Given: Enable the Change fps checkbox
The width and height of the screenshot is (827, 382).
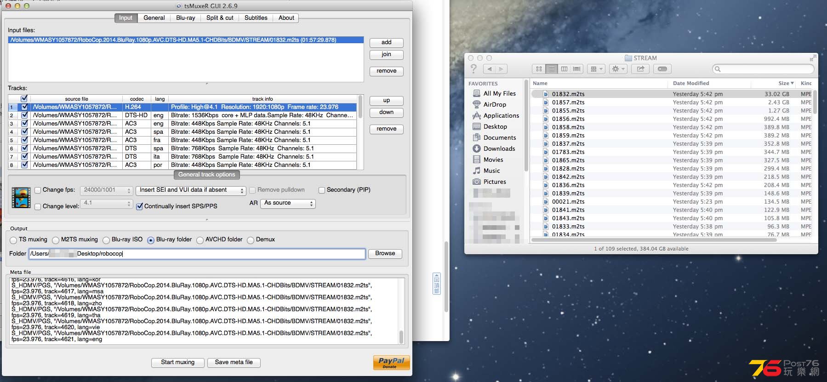Looking at the screenshot, I should click(x=38, y=190).
